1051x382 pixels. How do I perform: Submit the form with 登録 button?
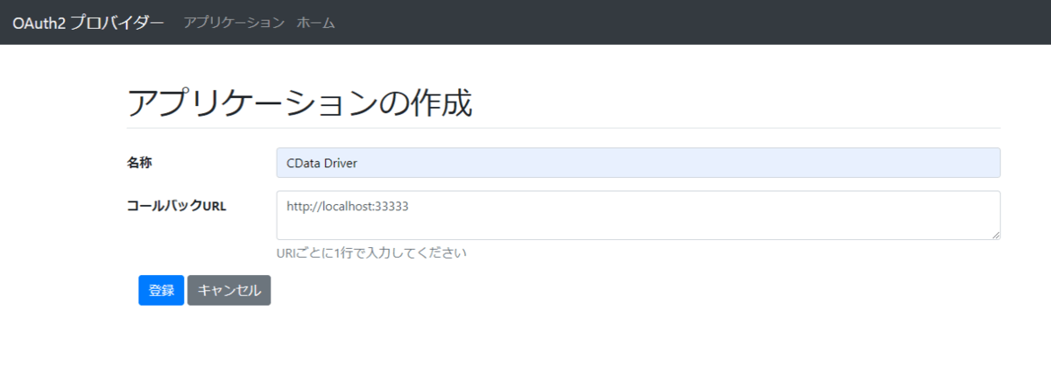[161, 291]
